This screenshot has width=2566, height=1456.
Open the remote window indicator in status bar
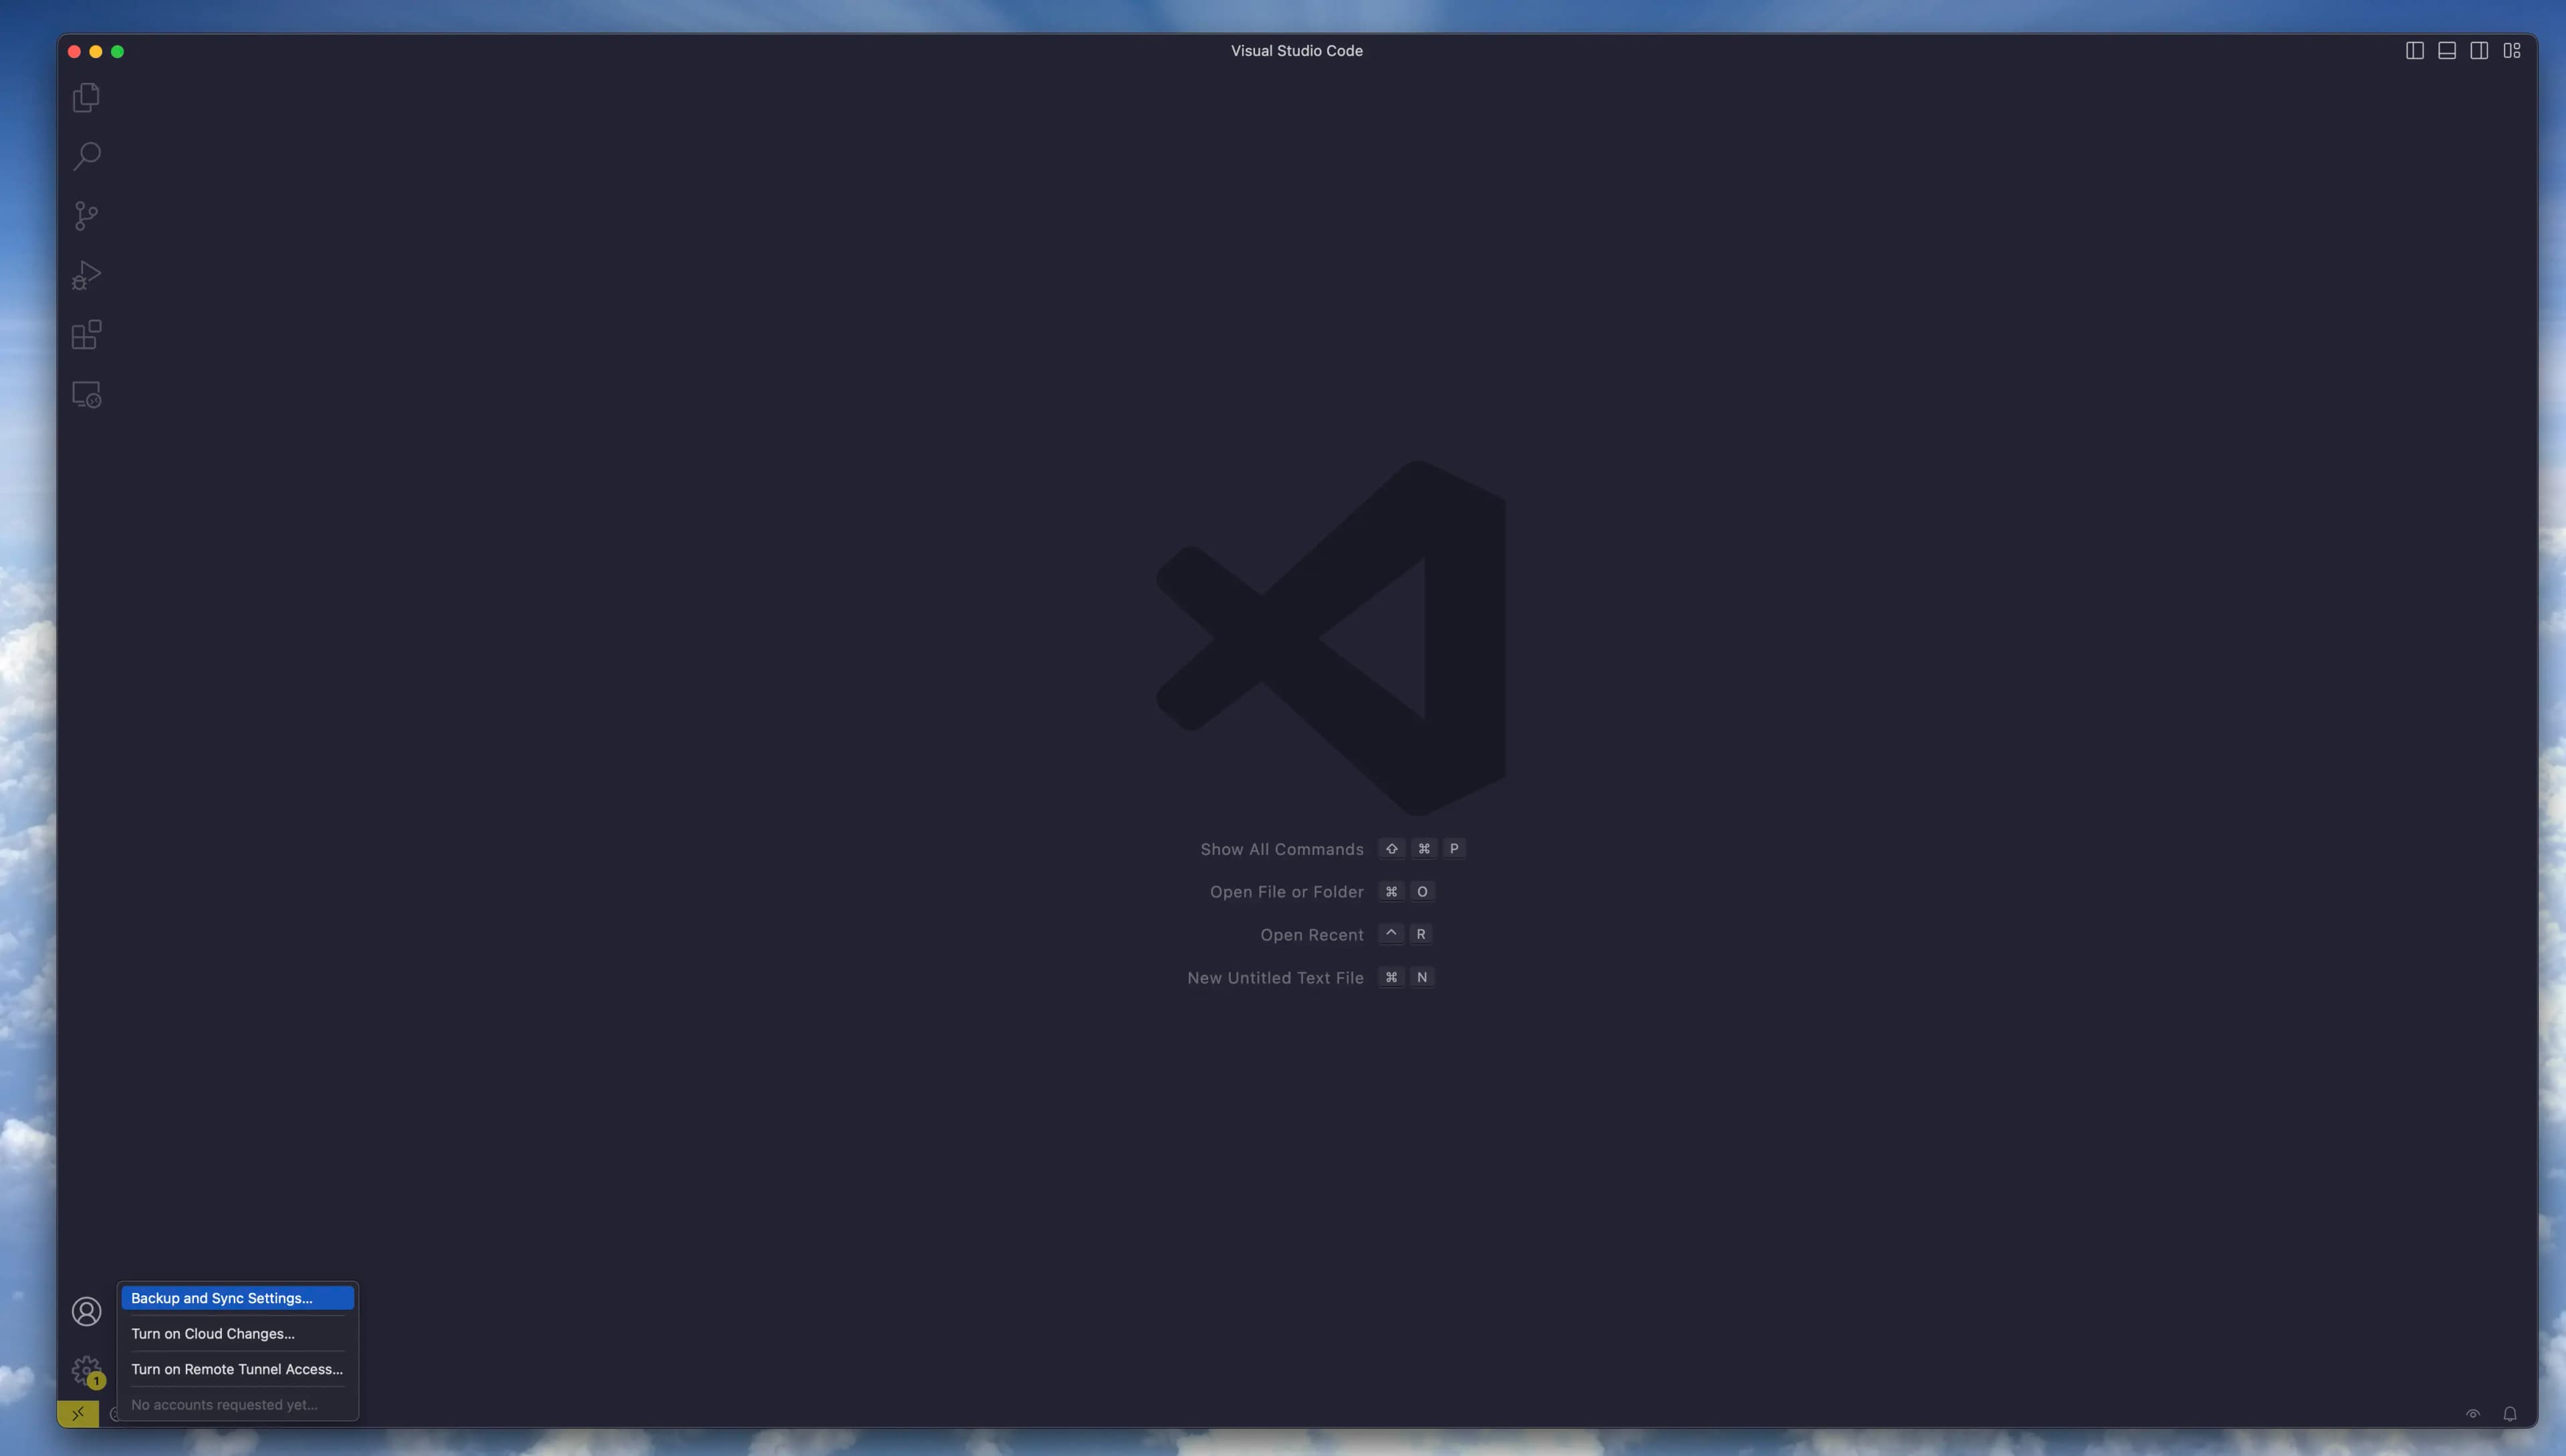[78, 1414]
